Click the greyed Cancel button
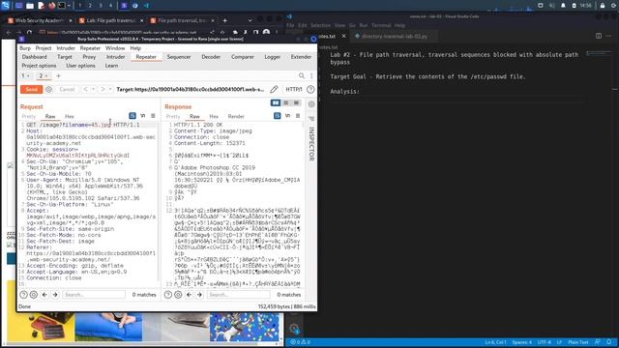The width and height of the screenshot is (619, 348). (x=67, y=90)
